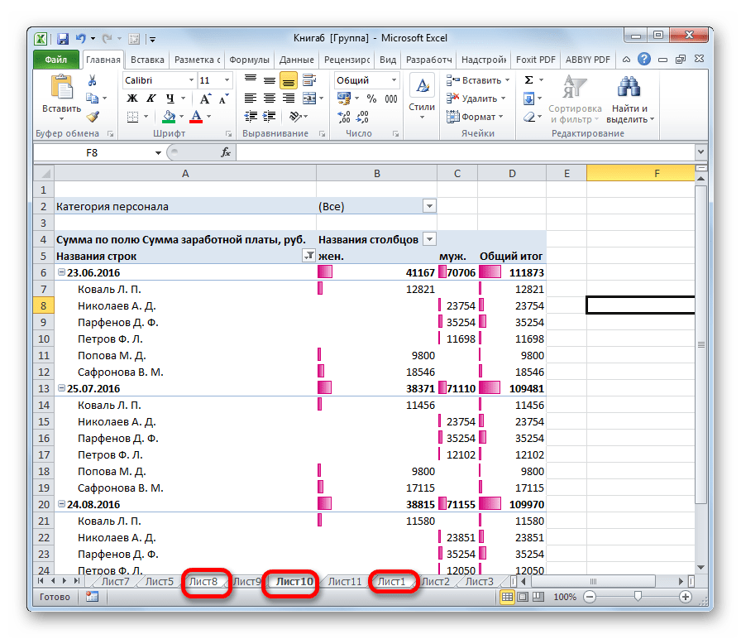Open the Styles gallery button
Screen dimensions: 741x639
click(422, 95)
